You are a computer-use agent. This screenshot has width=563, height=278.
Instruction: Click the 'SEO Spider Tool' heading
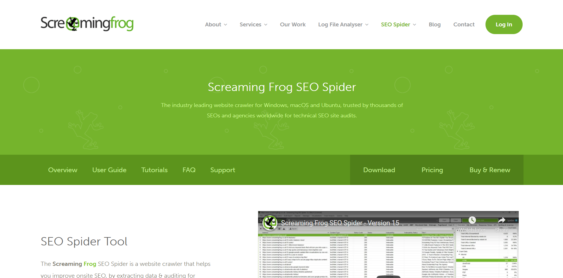point(84,241)
